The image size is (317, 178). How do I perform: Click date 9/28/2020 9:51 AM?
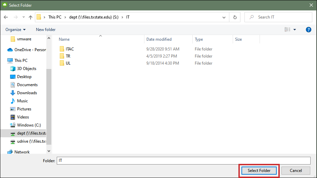[163, 49]
